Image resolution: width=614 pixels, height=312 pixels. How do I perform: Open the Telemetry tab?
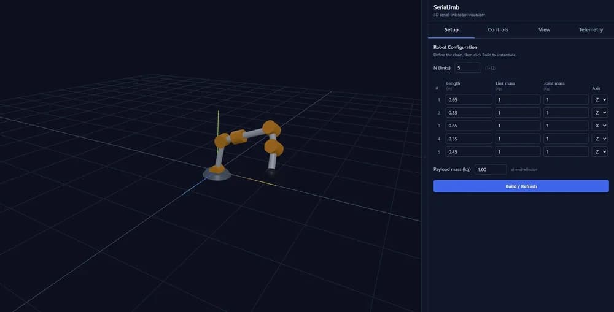coord(591,29)
